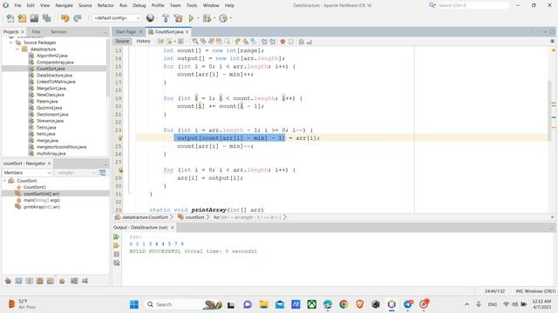Image resolution: width=558 pixels, height=313 pixels.
Task: Click the Redo toolbar icon
Action: [x=78, y=18]
